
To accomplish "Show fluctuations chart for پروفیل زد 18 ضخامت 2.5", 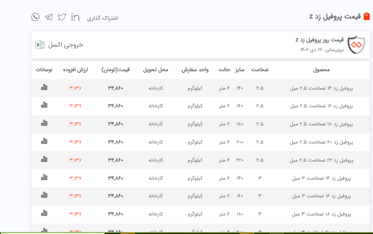I will click(44, 123).
